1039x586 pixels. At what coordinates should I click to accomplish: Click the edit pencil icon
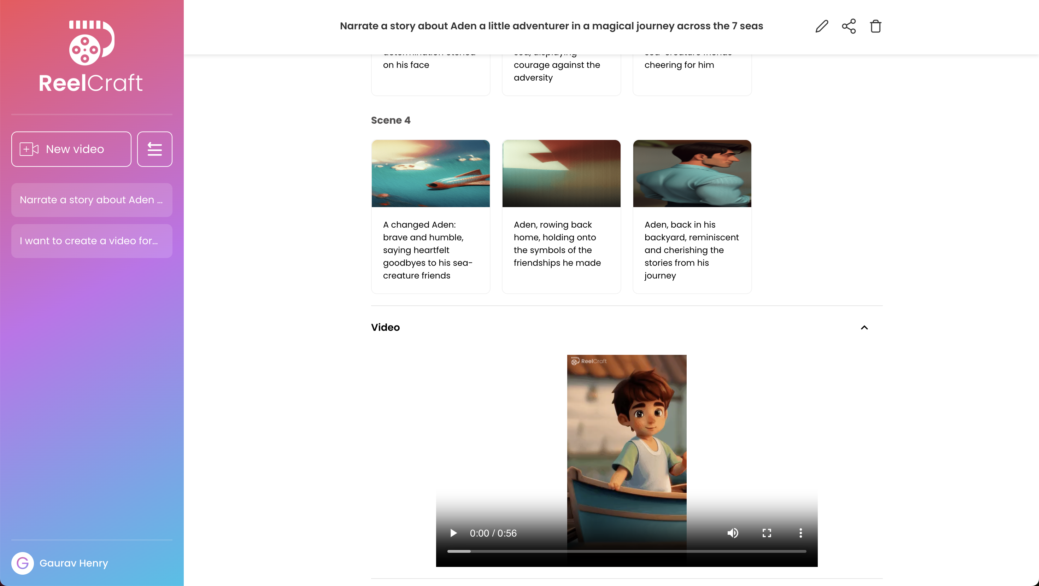[x=822, y=26]
